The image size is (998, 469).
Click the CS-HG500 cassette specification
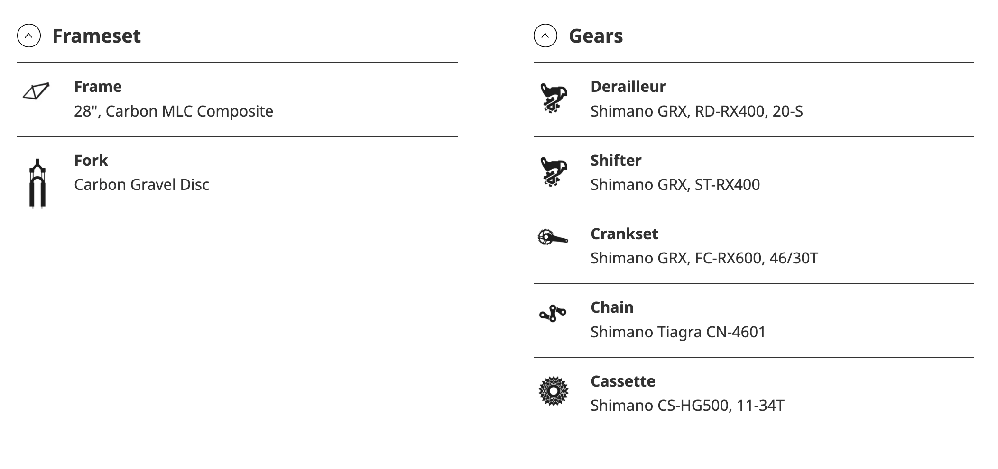687,406
